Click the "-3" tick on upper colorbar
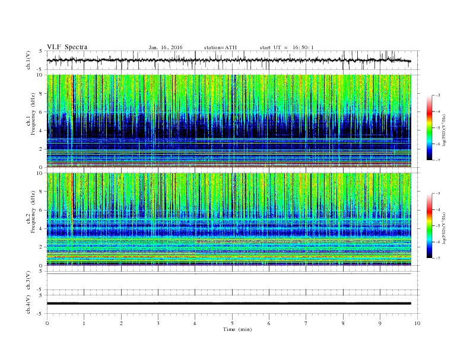470x363 pixels. [x=438, y=95]
